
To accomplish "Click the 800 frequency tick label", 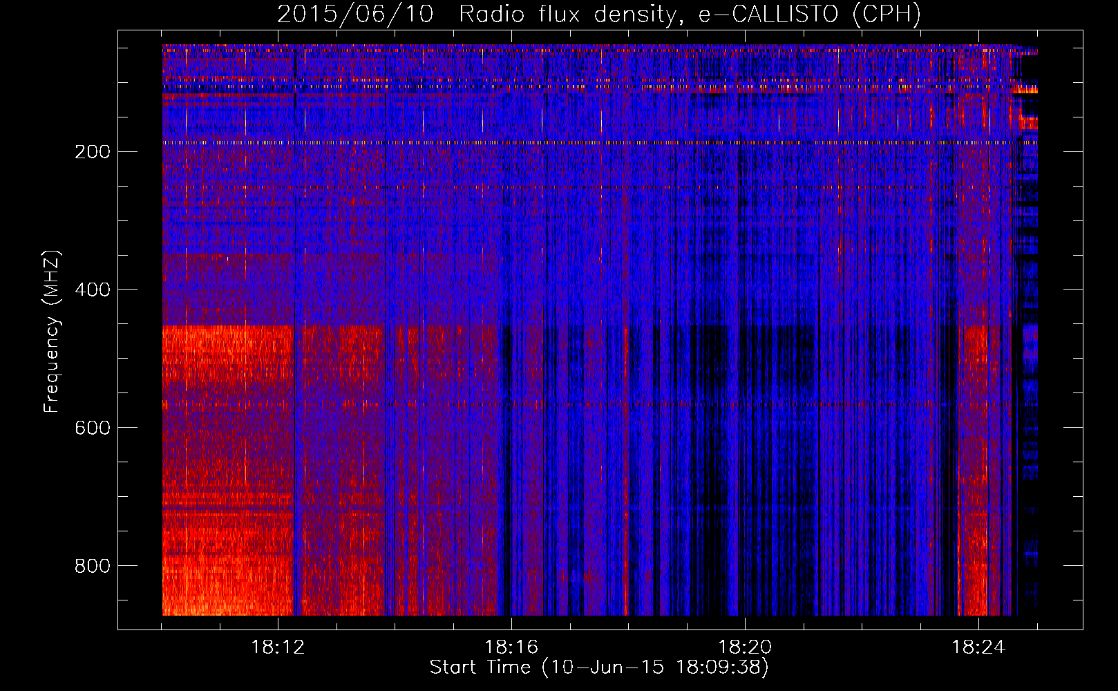I will click(x=92, y=566).
